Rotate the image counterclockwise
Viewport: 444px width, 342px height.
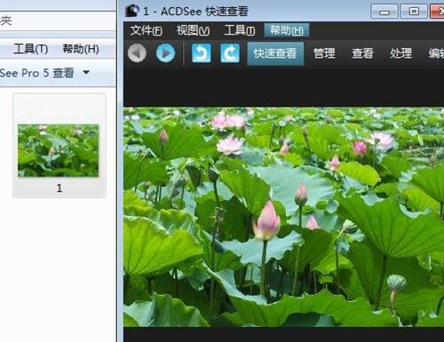point(202,53)
